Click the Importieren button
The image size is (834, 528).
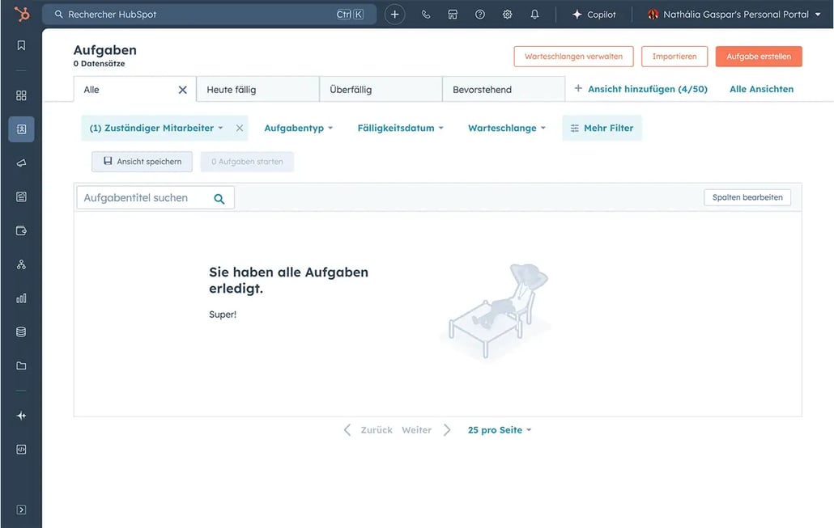674,56
